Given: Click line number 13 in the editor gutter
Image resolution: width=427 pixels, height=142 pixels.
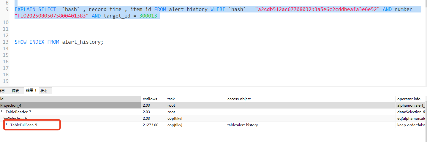Looking at the screenshot, I should (5, 42).
